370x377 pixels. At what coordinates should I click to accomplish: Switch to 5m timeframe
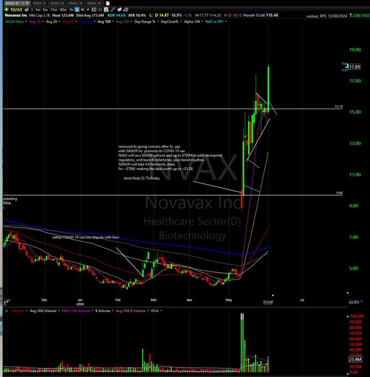[x=45, y=10]
